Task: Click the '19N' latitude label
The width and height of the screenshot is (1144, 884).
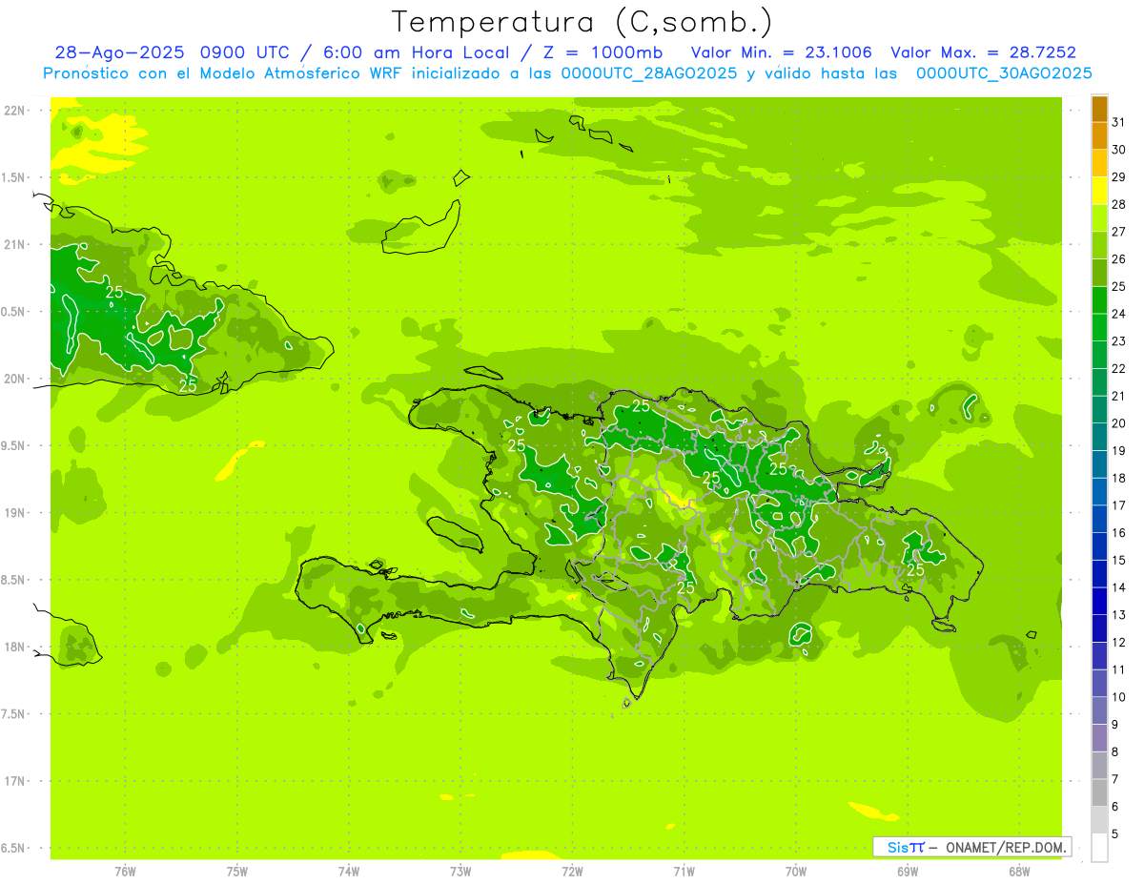Action: (14, 512)
